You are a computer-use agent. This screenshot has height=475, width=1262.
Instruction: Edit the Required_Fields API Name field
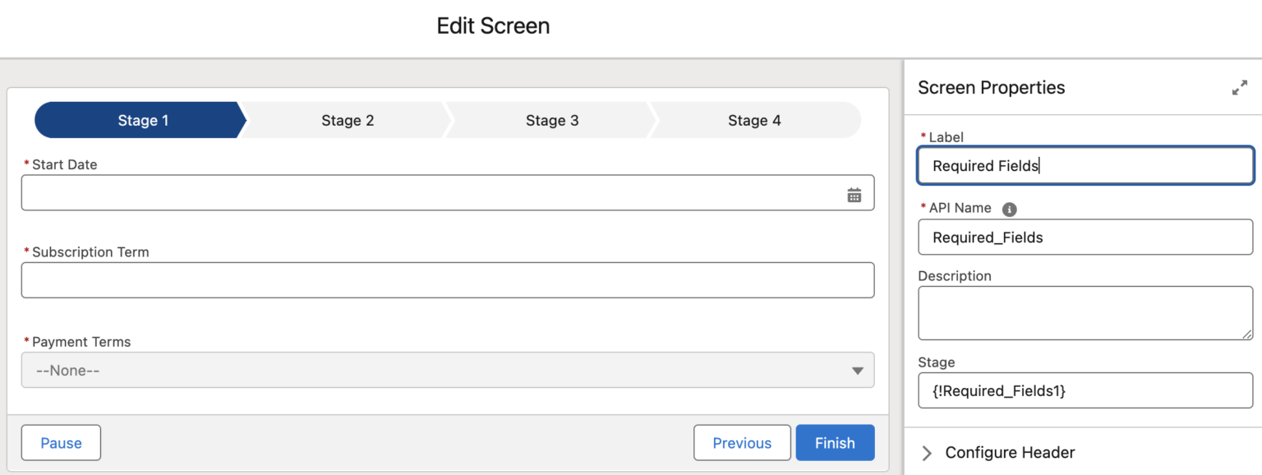1085,237
